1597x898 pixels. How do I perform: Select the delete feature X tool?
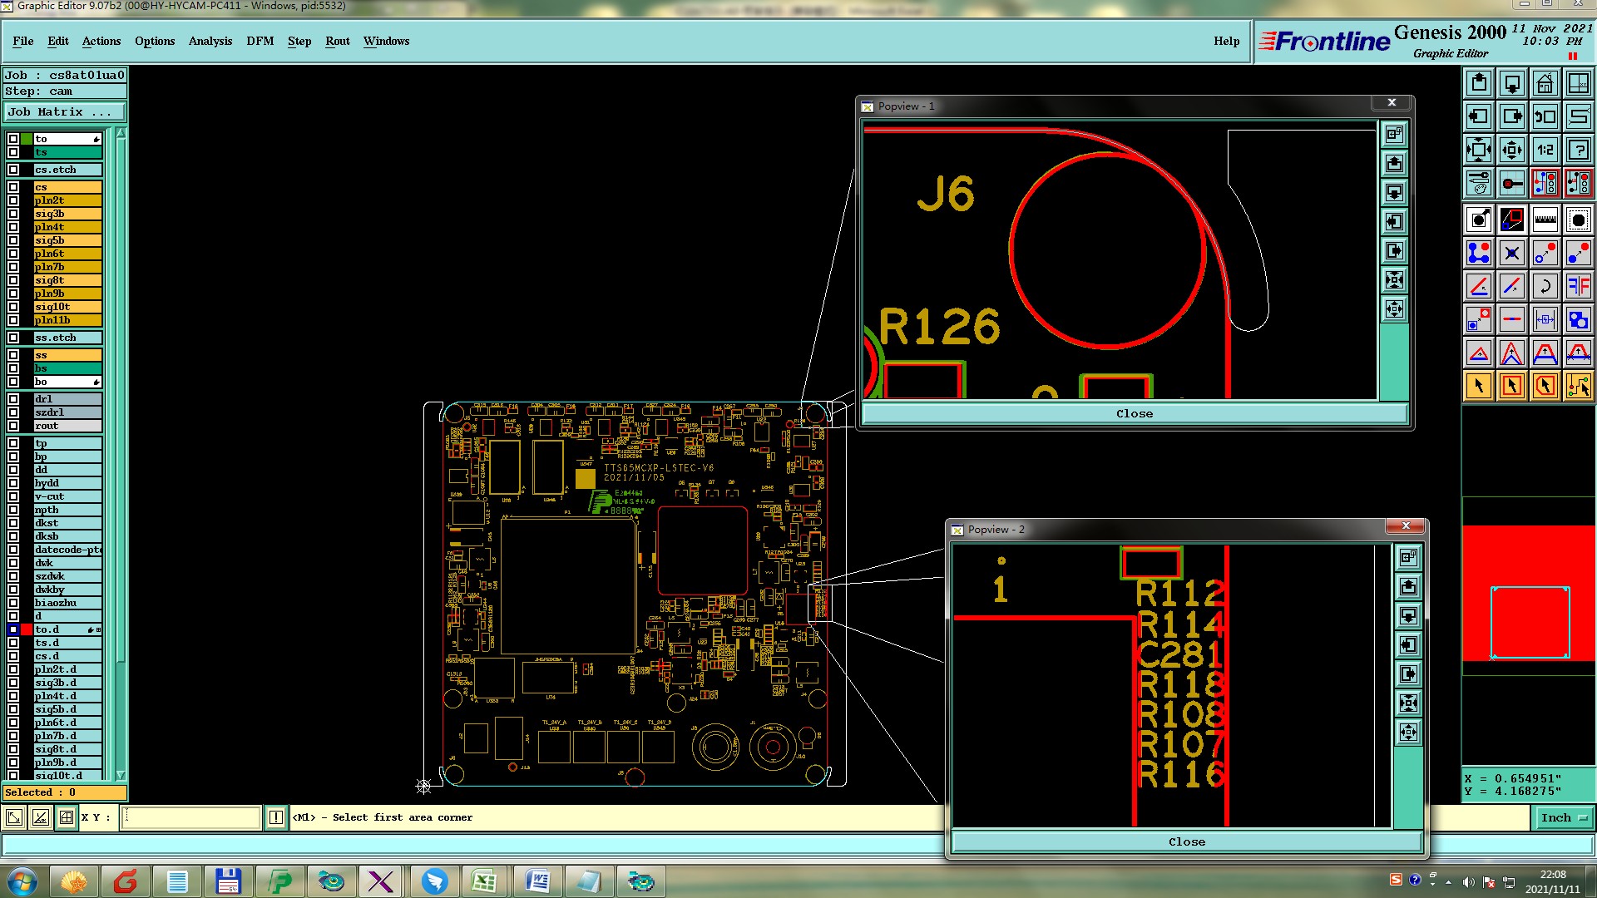pyautogui.click(x=1512, y=253)
